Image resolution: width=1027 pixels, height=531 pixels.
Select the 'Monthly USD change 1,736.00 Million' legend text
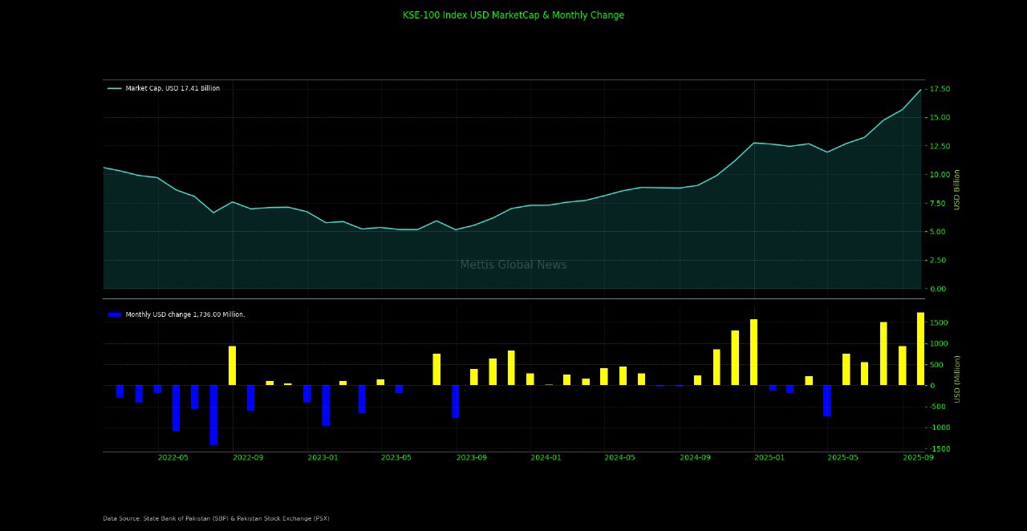click(185, 314)
